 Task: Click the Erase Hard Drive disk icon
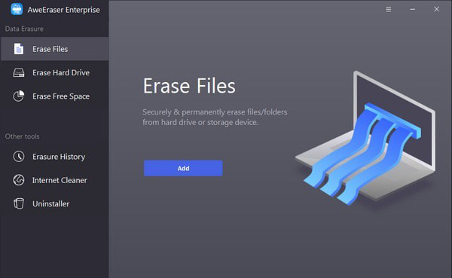19,72
